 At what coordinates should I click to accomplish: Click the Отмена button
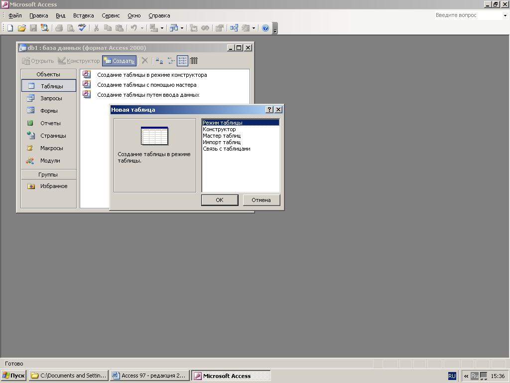coord(261,200)
